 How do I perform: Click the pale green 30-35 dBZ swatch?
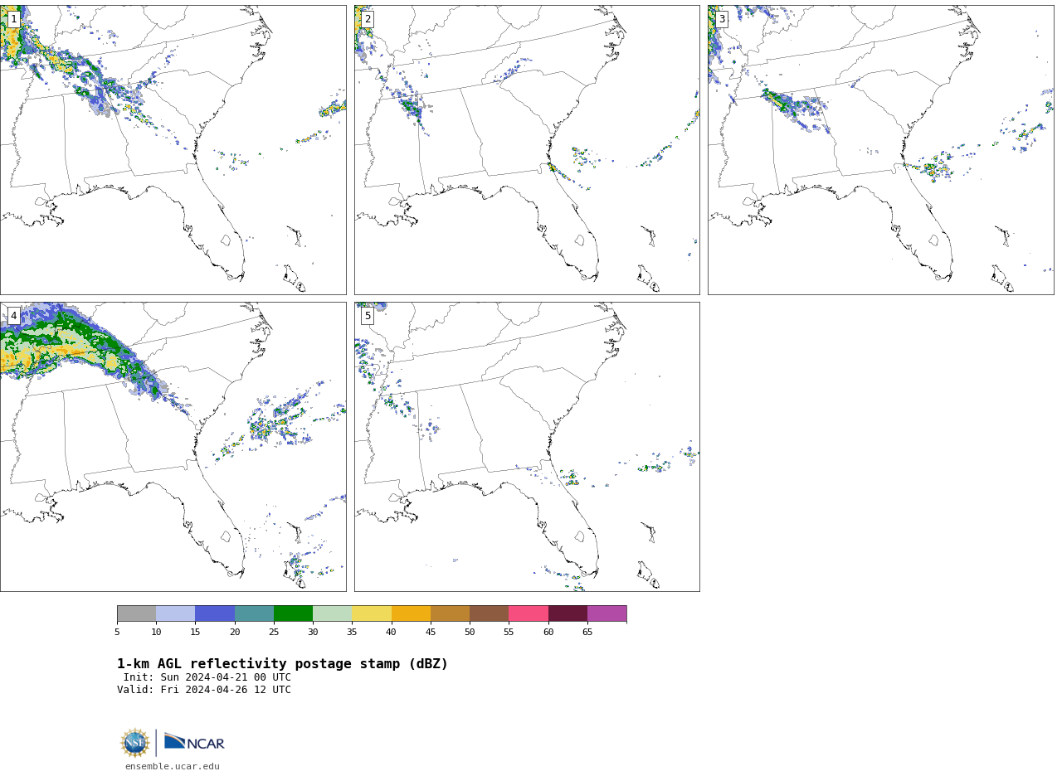click(332, 614)
